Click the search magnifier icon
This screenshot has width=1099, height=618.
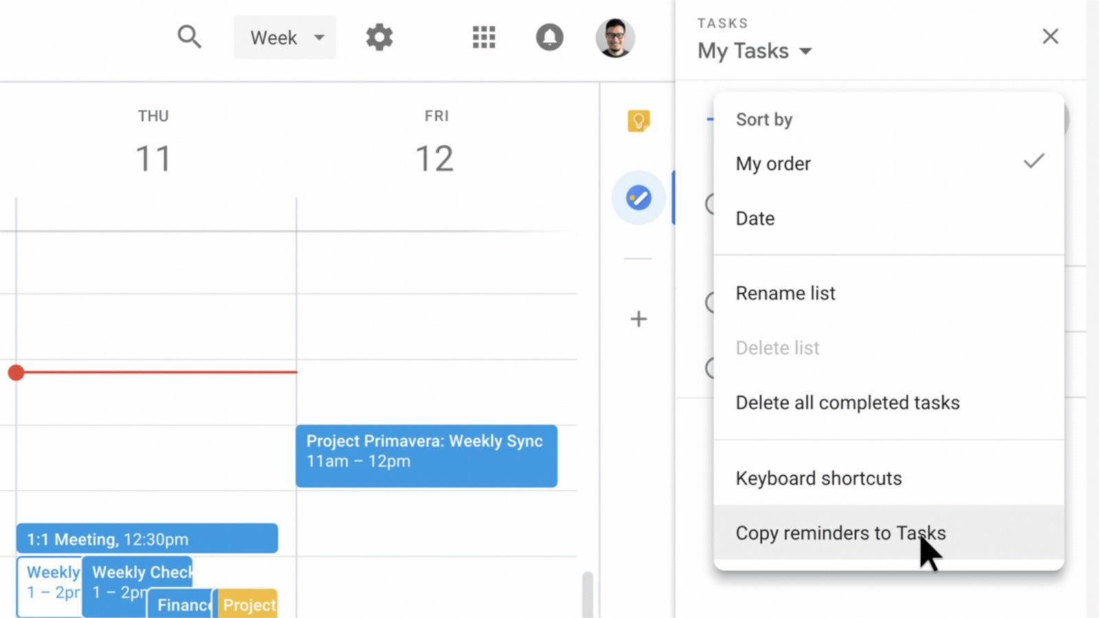click(x=189, y=37)
